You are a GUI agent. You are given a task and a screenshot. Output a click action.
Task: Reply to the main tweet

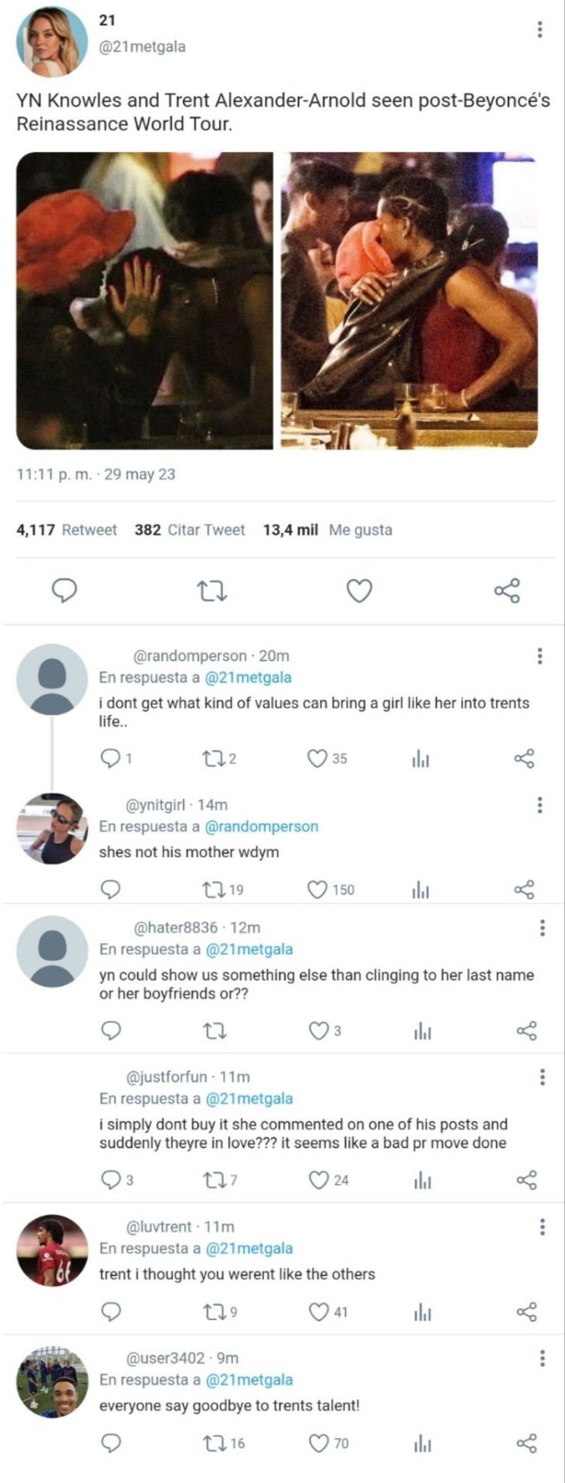64,591
